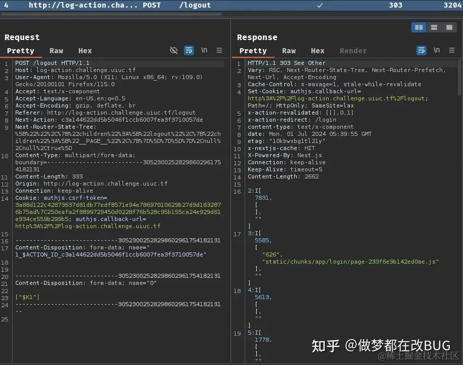
Task: Click the Response pane vertical scrollbar
Action: pos(459,78)
